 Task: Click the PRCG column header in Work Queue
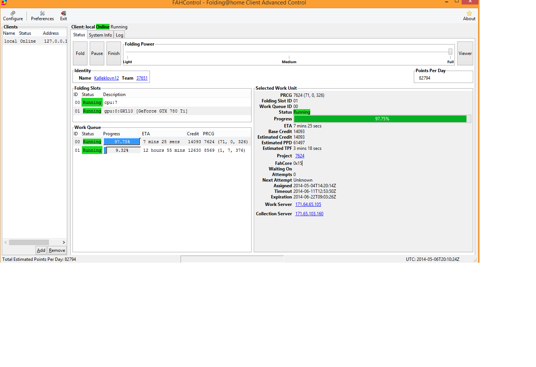point(209,134)
